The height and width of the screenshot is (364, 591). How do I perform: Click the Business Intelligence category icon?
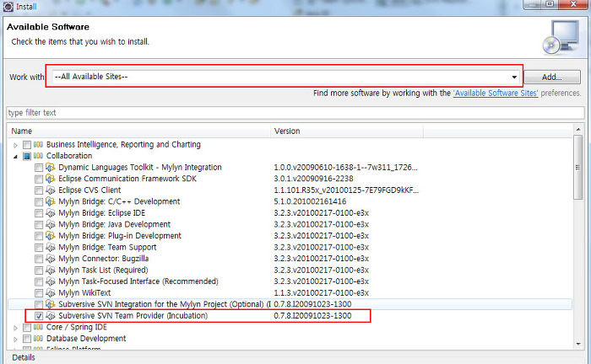38,144
